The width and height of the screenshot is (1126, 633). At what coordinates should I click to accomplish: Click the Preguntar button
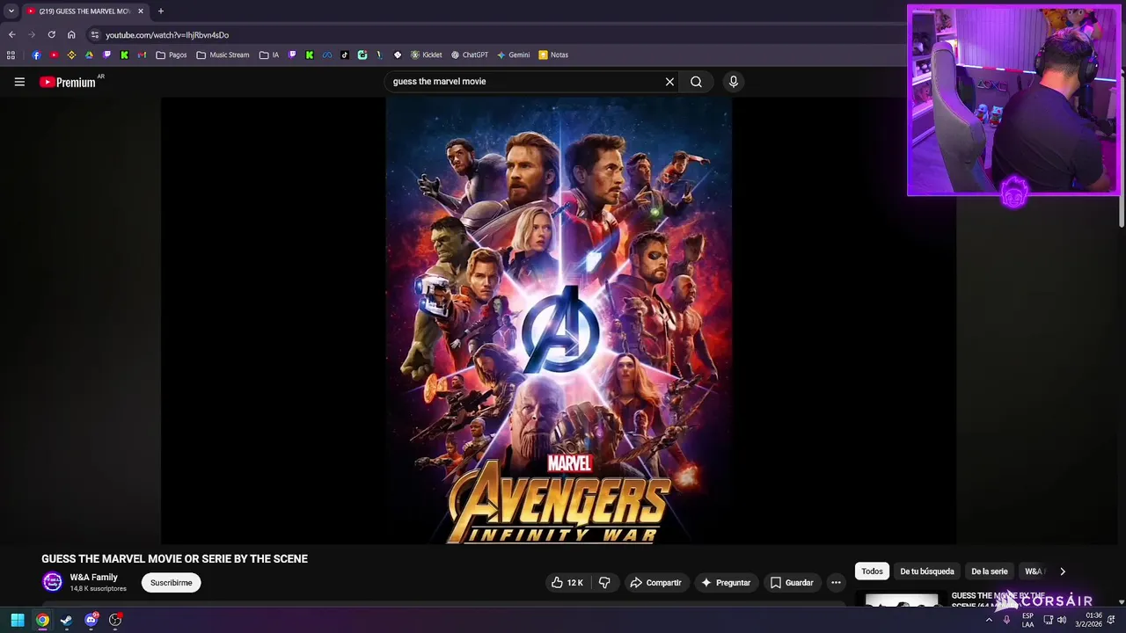[x=726, y=583]
